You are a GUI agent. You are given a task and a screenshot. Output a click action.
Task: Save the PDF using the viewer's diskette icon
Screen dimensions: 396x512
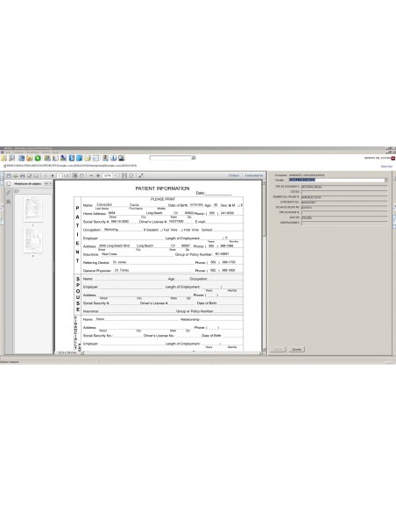coord(9,175)
